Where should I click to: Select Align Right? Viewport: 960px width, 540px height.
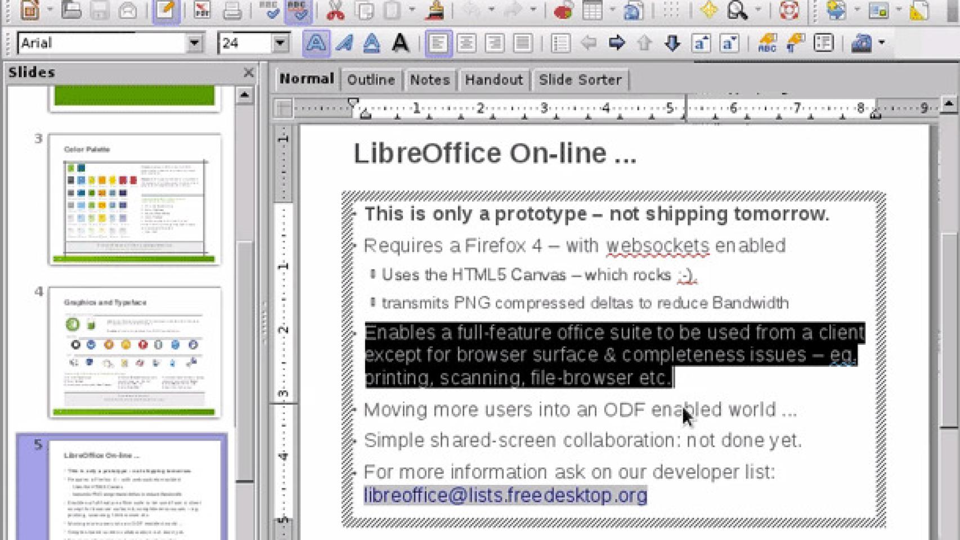tap(495, 43)
